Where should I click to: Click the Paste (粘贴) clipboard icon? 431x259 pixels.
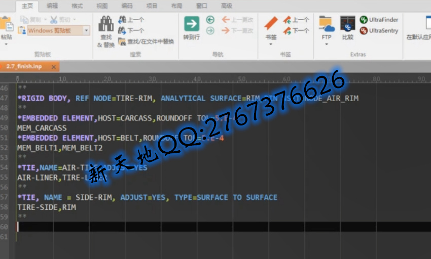click(6, 25)
